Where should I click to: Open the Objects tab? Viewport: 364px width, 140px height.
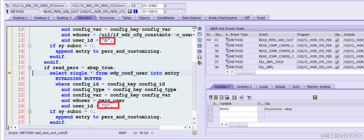(144, 18)
